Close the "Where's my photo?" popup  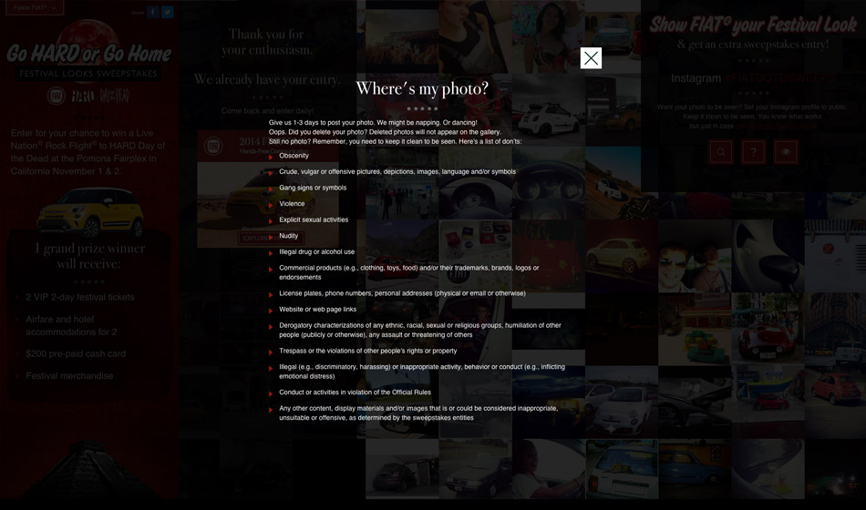[591, 58]
